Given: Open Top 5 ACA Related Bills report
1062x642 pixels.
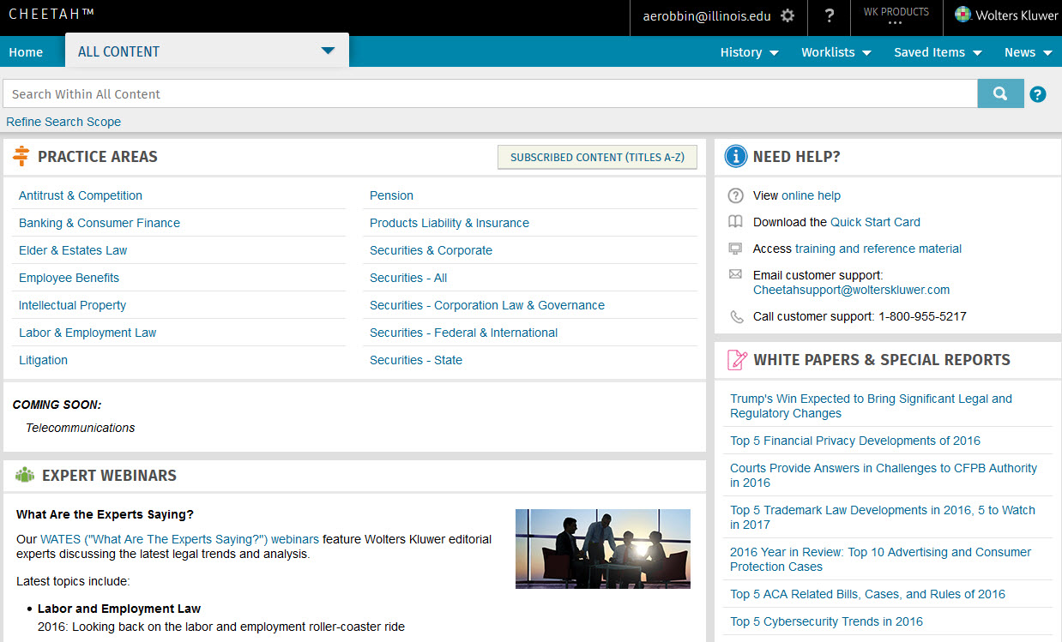Looking at the screenshot, I should point(867,594).
